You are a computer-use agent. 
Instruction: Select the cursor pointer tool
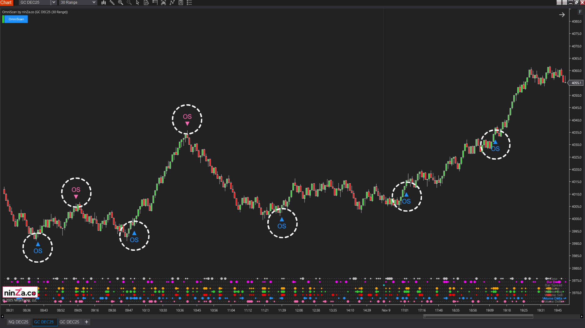(137, 2)
